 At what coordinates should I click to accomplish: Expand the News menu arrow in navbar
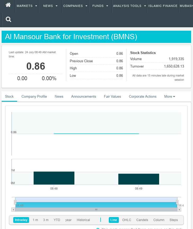57,6
